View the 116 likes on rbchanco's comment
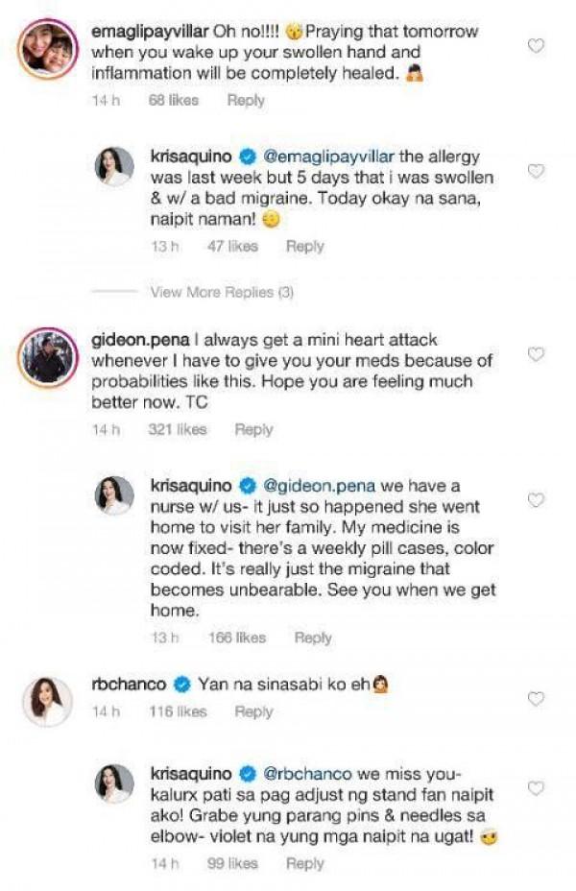 point(177,711)
